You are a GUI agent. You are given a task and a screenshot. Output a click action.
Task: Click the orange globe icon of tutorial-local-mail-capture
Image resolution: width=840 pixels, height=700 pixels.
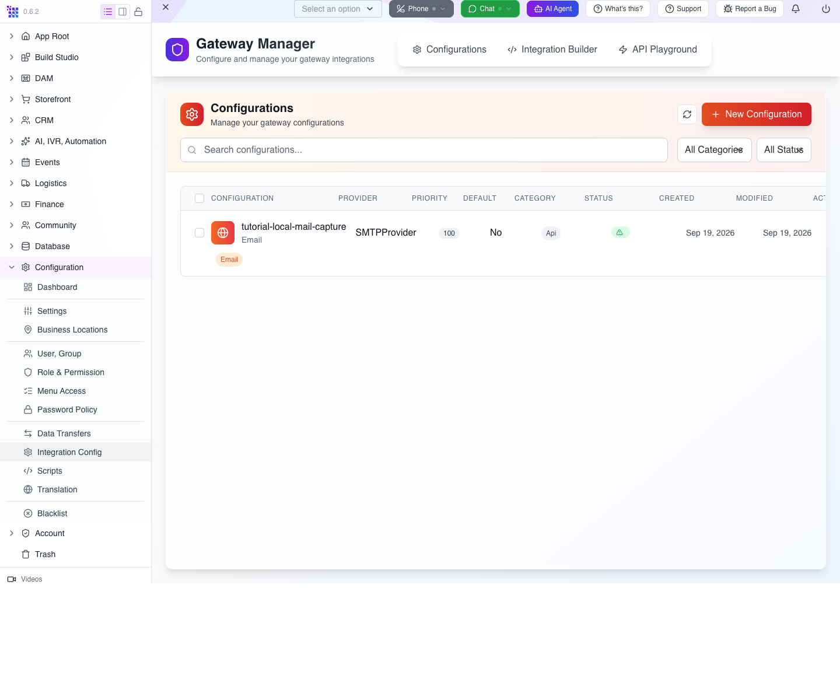point(223,233)
